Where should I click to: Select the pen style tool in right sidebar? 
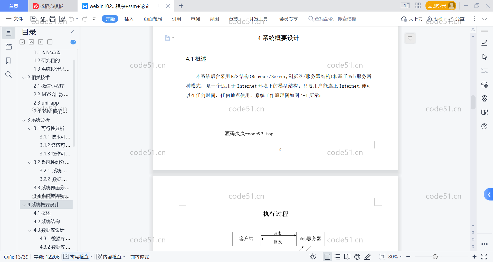pyautogui.click(x=485, y=43)
